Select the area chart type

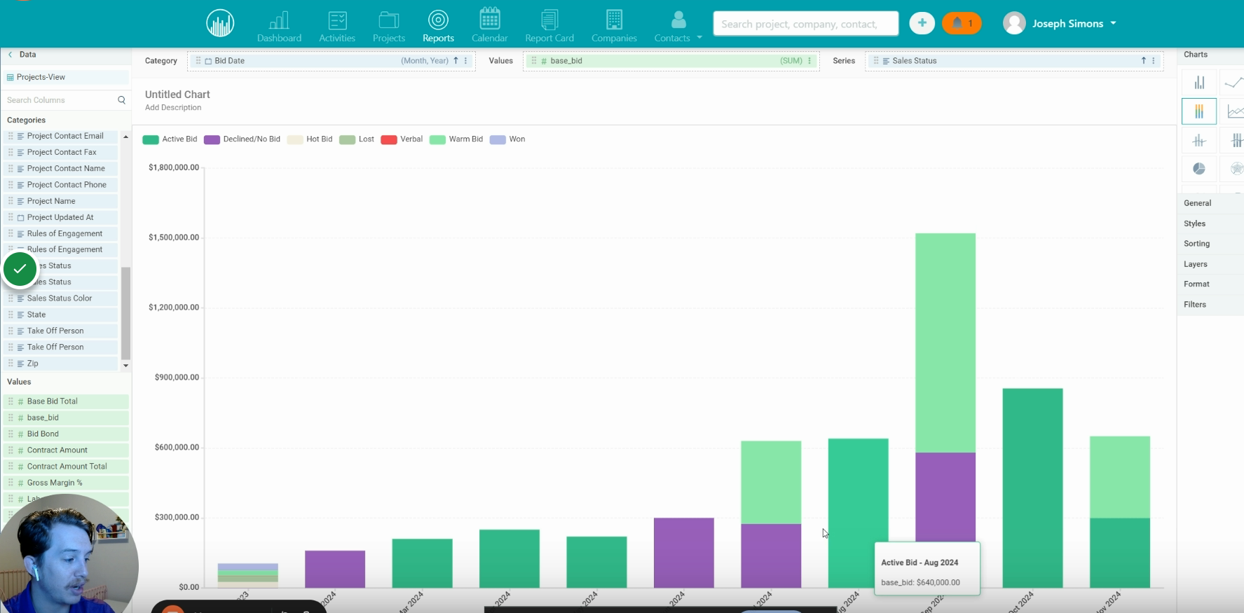(1233, 111)
